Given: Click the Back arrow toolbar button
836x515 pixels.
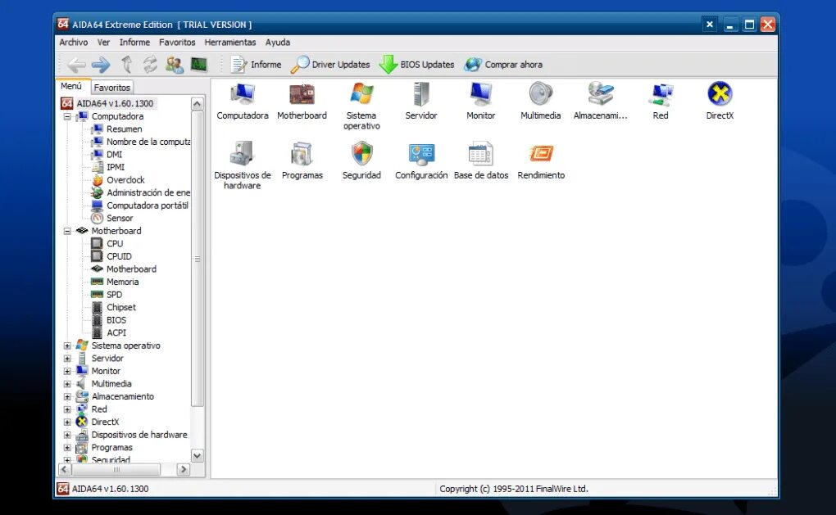Looking at the screenshot, I should click(x=77, y=65).
